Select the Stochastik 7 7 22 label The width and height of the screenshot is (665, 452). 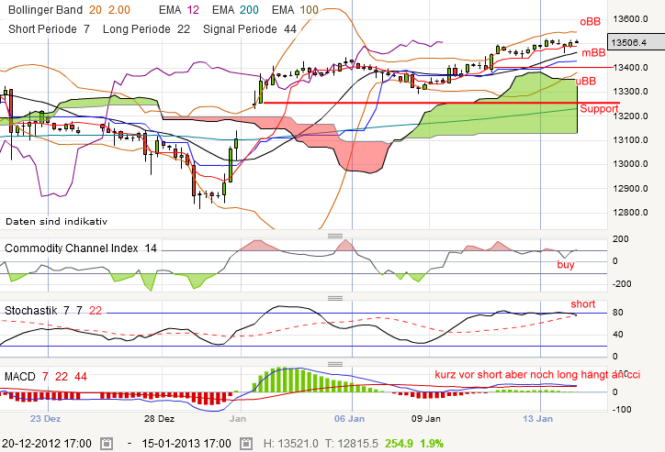click(53, 311)
